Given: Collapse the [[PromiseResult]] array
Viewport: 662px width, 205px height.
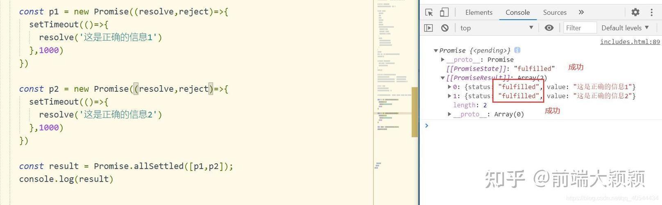Looking at the screenshot, I should click(443, 78).
